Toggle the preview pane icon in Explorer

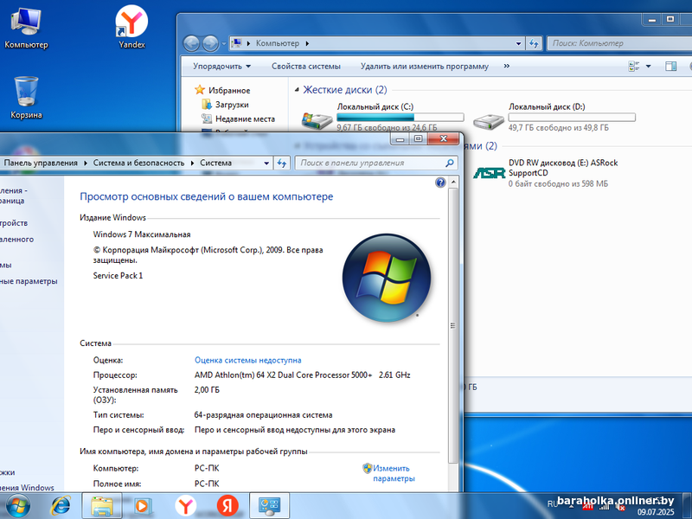(671, 67)
